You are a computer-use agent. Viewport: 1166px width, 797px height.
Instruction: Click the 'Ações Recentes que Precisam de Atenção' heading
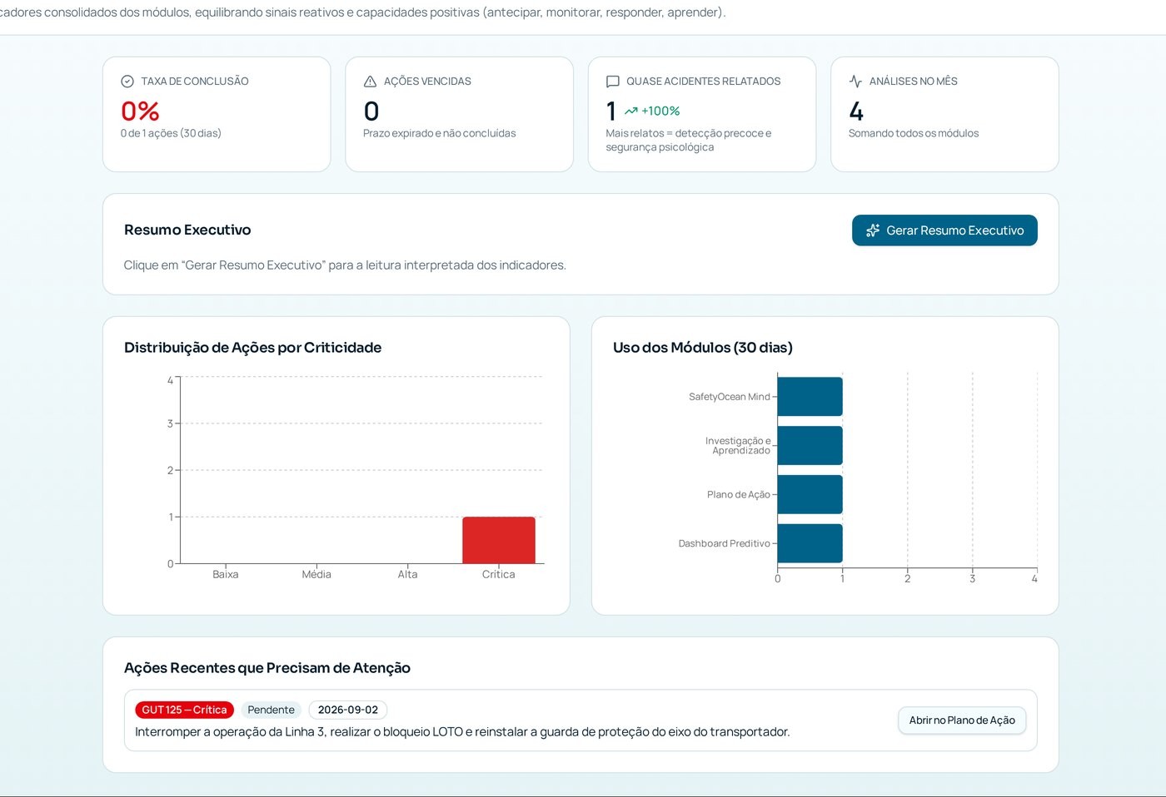point(267,668)
